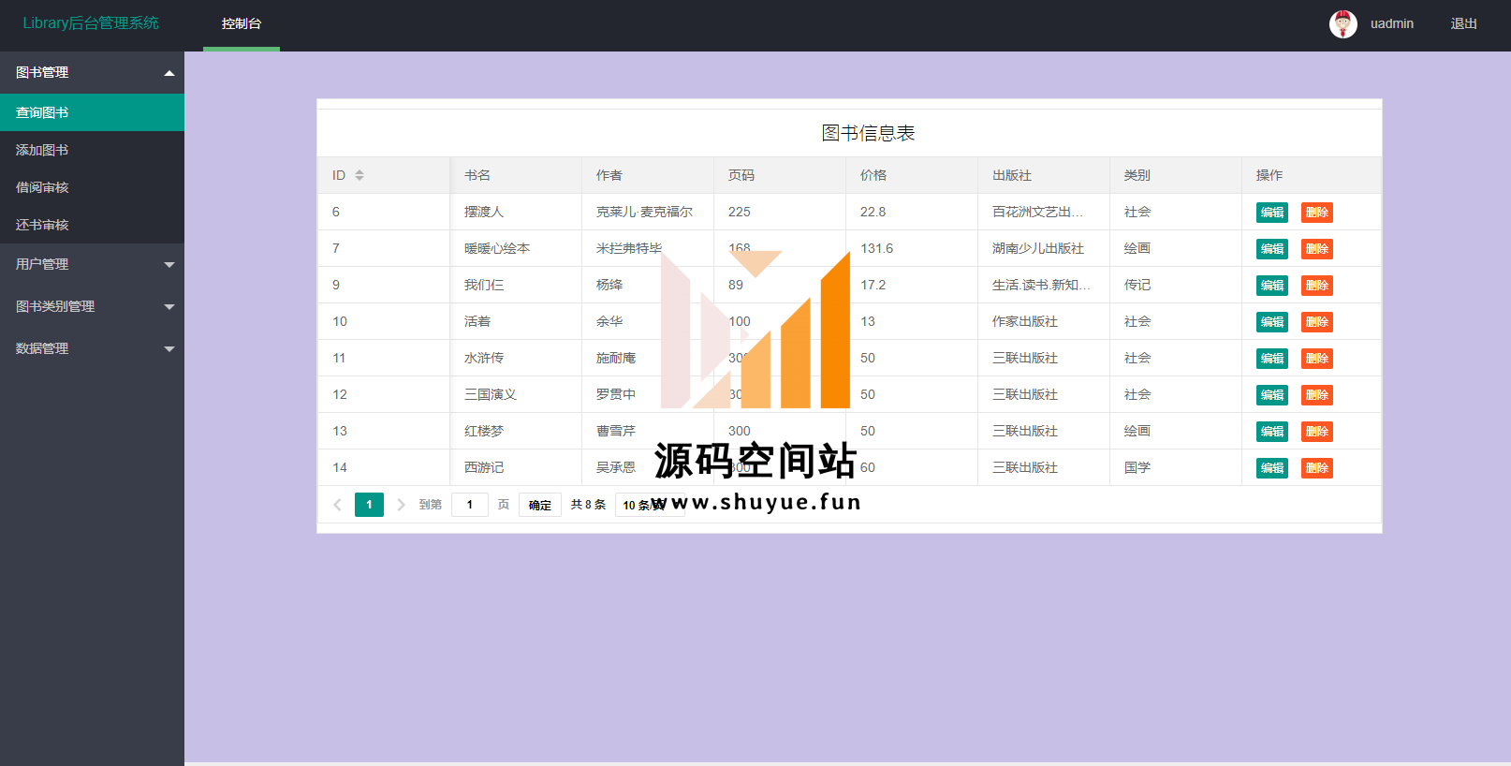Image resolution: width=1511 pixels, height=766 pixels.
Task: Expand the 用户管理 menu
Action: [x=92, y=264]
